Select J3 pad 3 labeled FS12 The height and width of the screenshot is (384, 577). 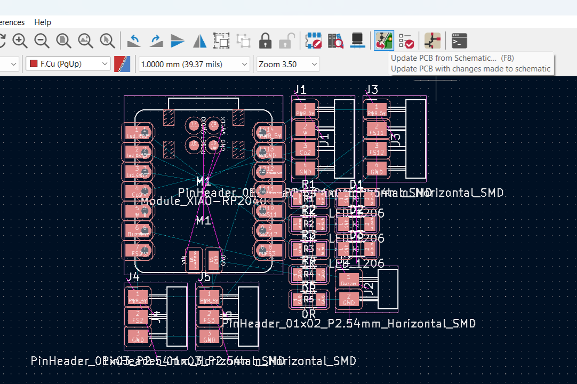click(376, 149)
